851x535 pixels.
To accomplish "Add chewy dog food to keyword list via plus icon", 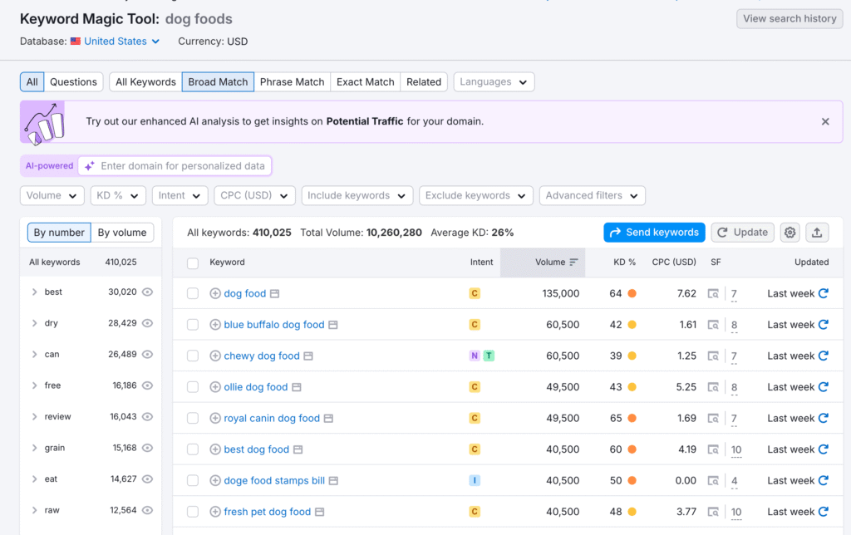I will coord(215,356).
